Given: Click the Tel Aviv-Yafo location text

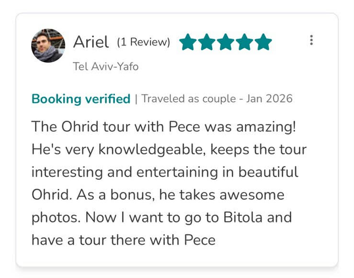Looking at the screenshot, I should click(105, 67).
